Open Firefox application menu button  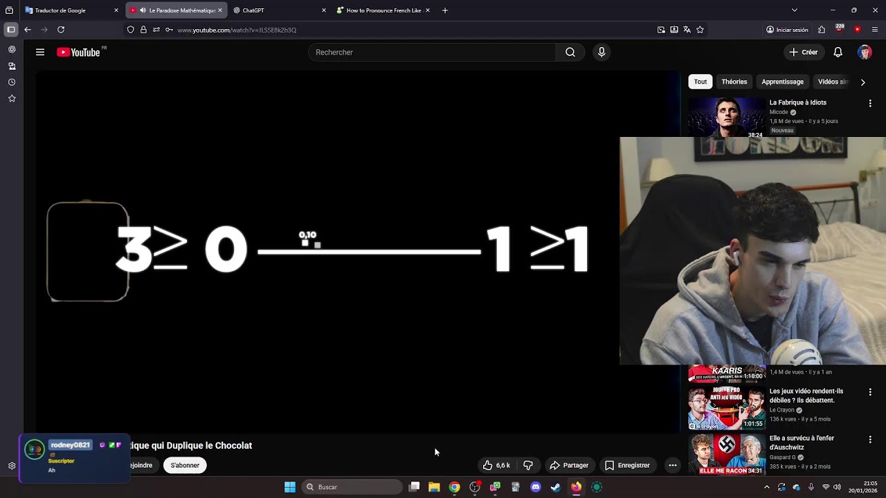pyautogui.click(x=875, y=30)
